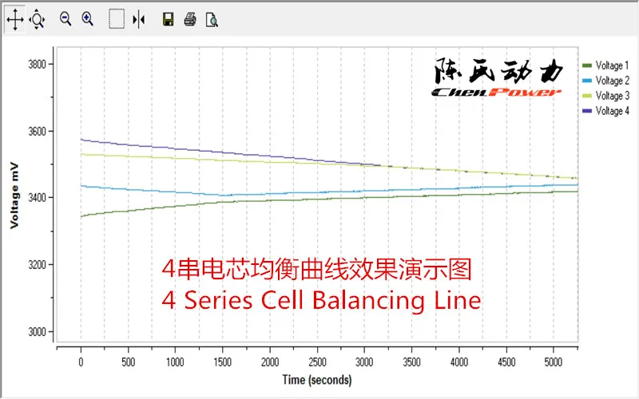Click the 3500 x-axis tick label

411,362
